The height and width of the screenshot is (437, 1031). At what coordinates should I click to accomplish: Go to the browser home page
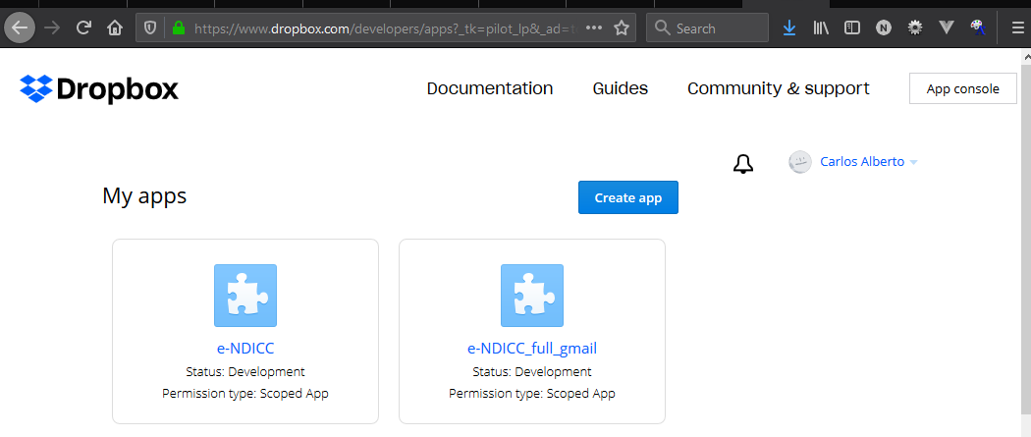click(x=115, y=28)
